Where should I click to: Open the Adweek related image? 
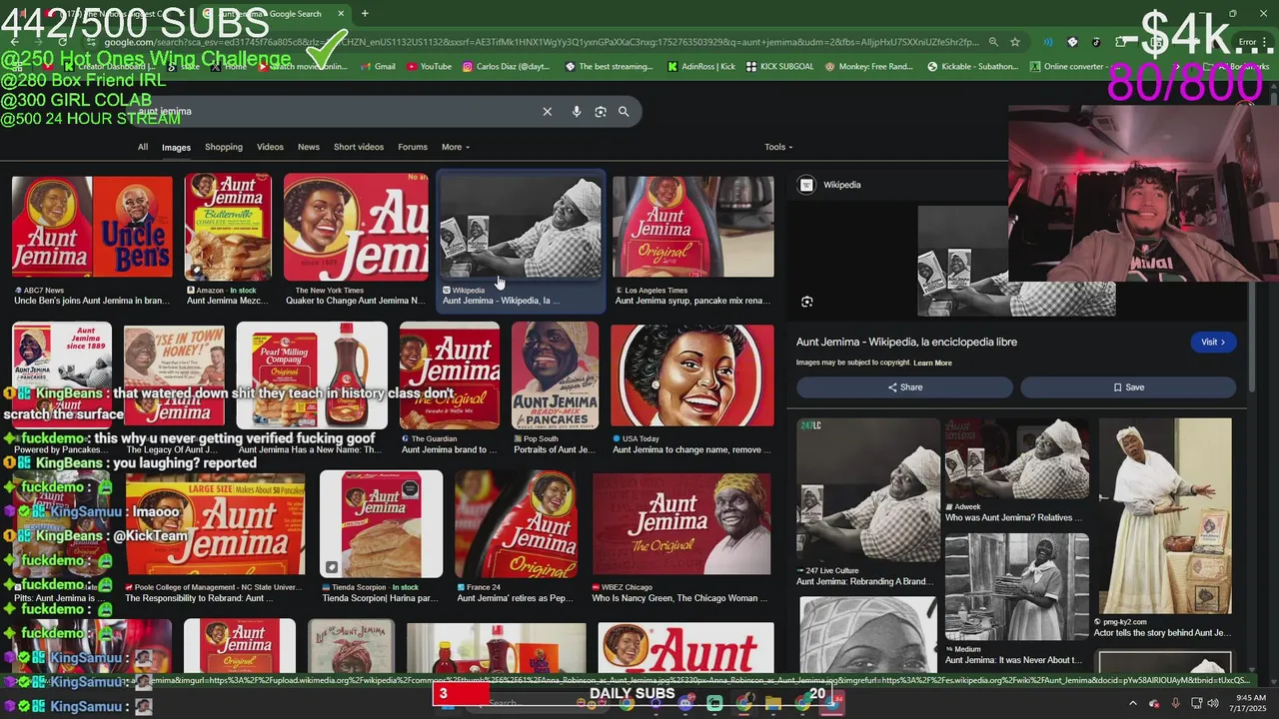(1017, 458)
